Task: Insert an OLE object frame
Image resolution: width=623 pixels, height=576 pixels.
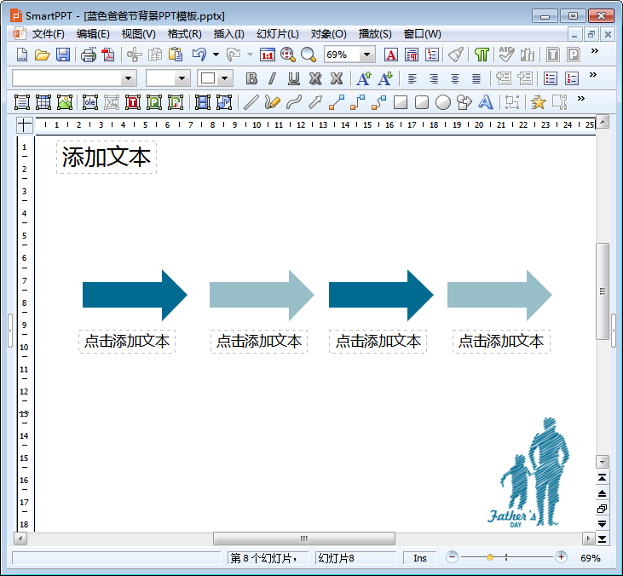Action: 90,102
